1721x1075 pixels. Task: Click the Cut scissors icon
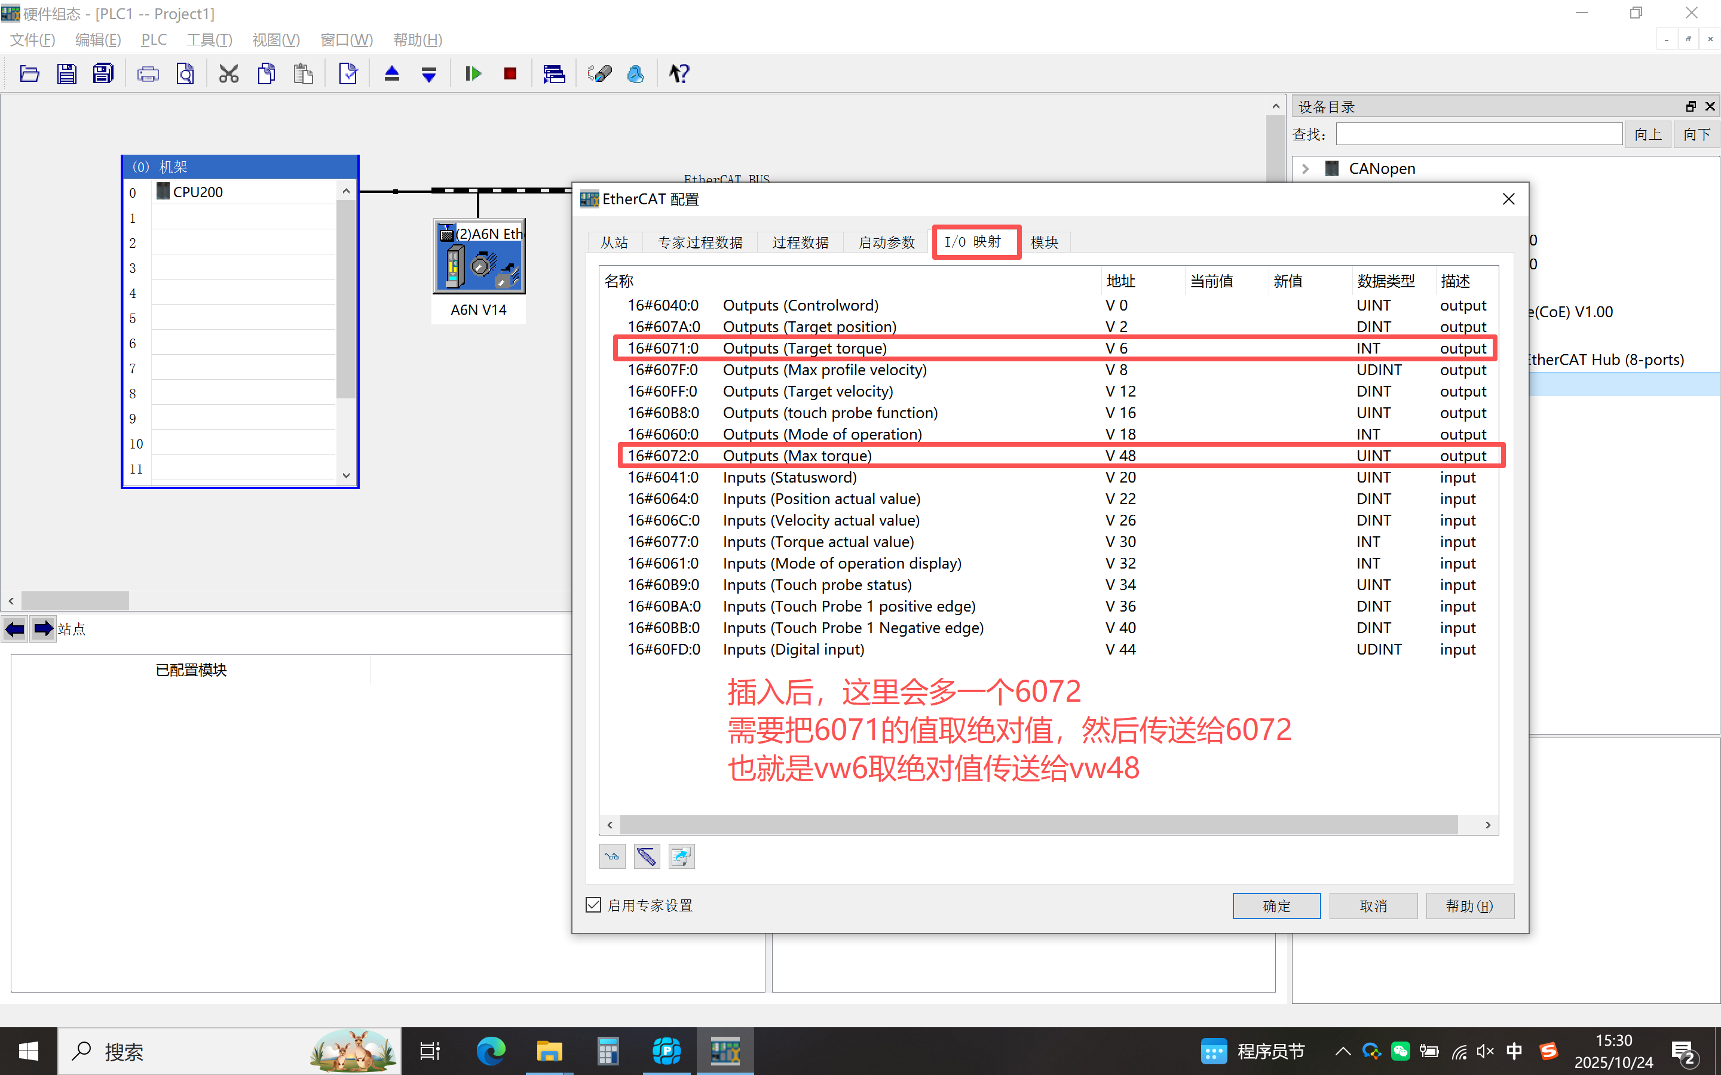tap(228, 73)
